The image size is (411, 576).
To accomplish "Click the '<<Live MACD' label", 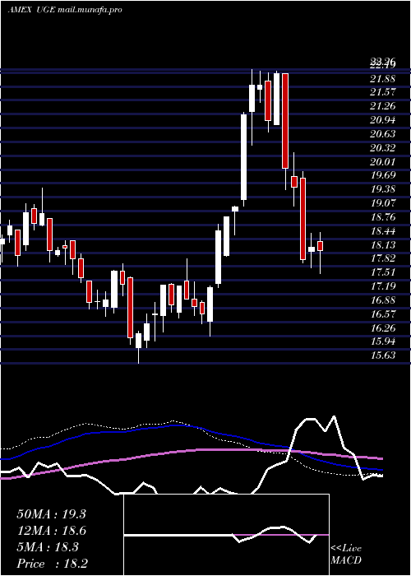I will pos(346,554).
